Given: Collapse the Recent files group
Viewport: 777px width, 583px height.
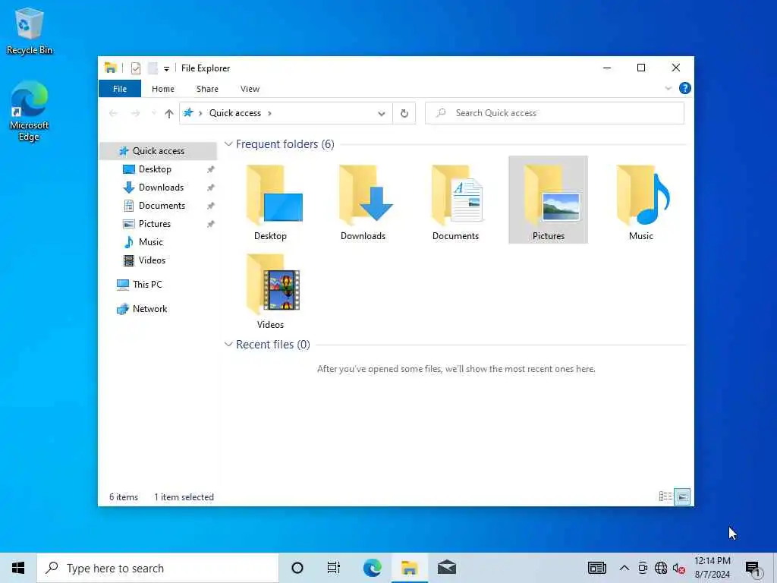Looking at the screenshot, I should [x=228, y=345].
